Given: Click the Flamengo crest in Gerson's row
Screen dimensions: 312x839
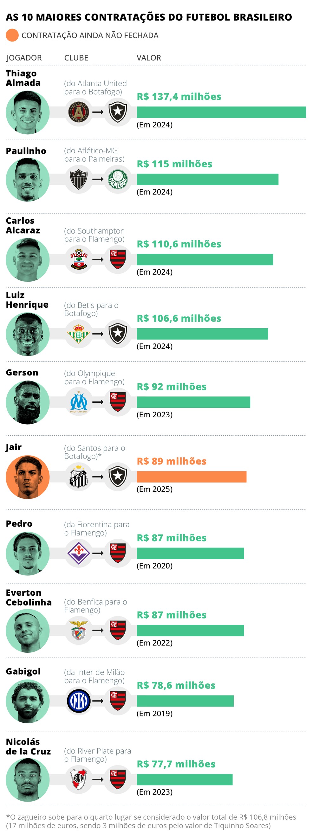Looking at the screenshot, I should pos(118,402).
